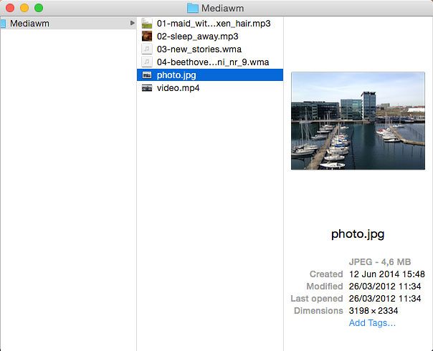This screenshot has height=351, width=433.
Task: Click the large photo.jpg title in preview pane
Action: 358,234
